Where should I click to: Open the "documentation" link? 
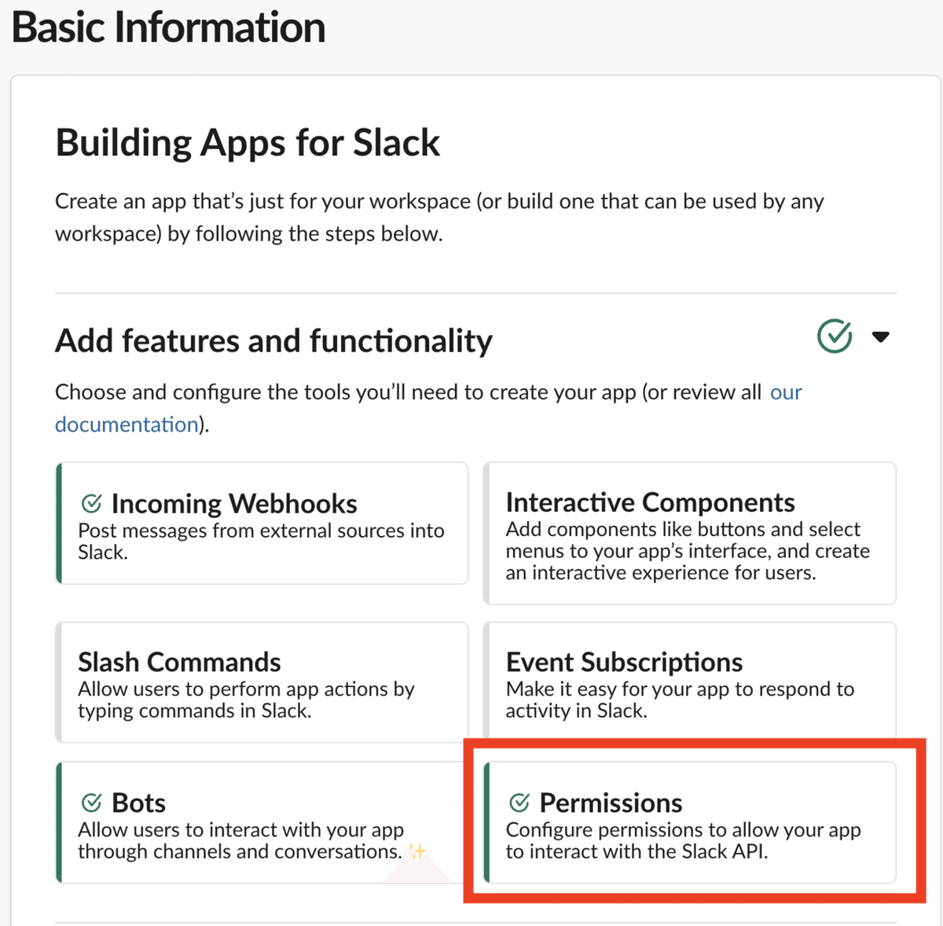tap(127, 424)
